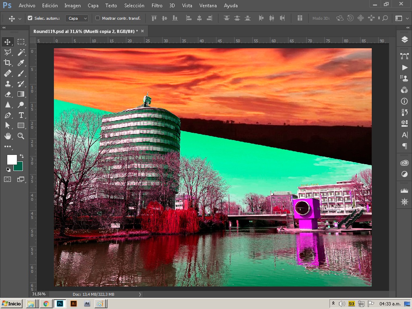Viewport: 412px width, 309px height.
Task: Open the Archivo menu
Action: 27,6
